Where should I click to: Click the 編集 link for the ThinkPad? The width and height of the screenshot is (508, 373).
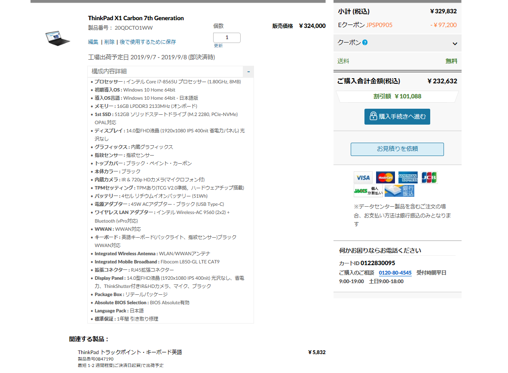(x=93, y=42)
